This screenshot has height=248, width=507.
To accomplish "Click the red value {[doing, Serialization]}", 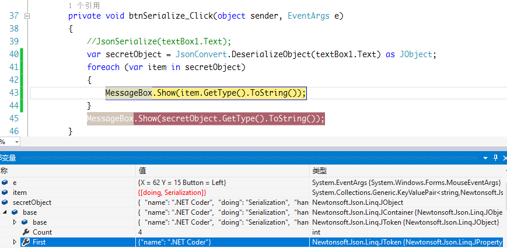I will (172, 193).
